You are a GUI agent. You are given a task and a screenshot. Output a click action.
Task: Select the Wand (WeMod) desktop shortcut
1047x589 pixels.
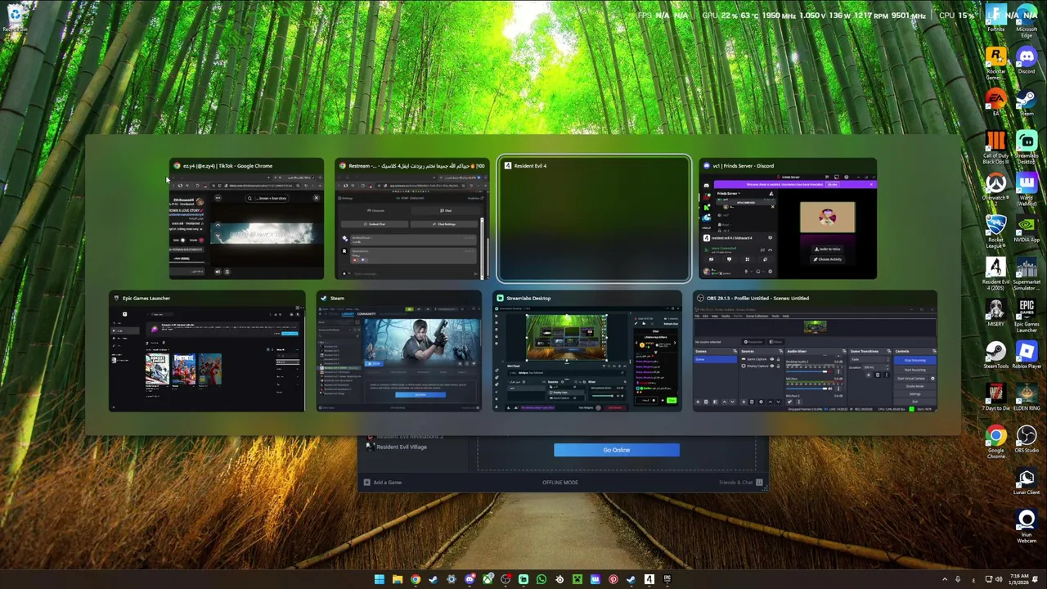pyautogui.click(x=1027, y=190)
